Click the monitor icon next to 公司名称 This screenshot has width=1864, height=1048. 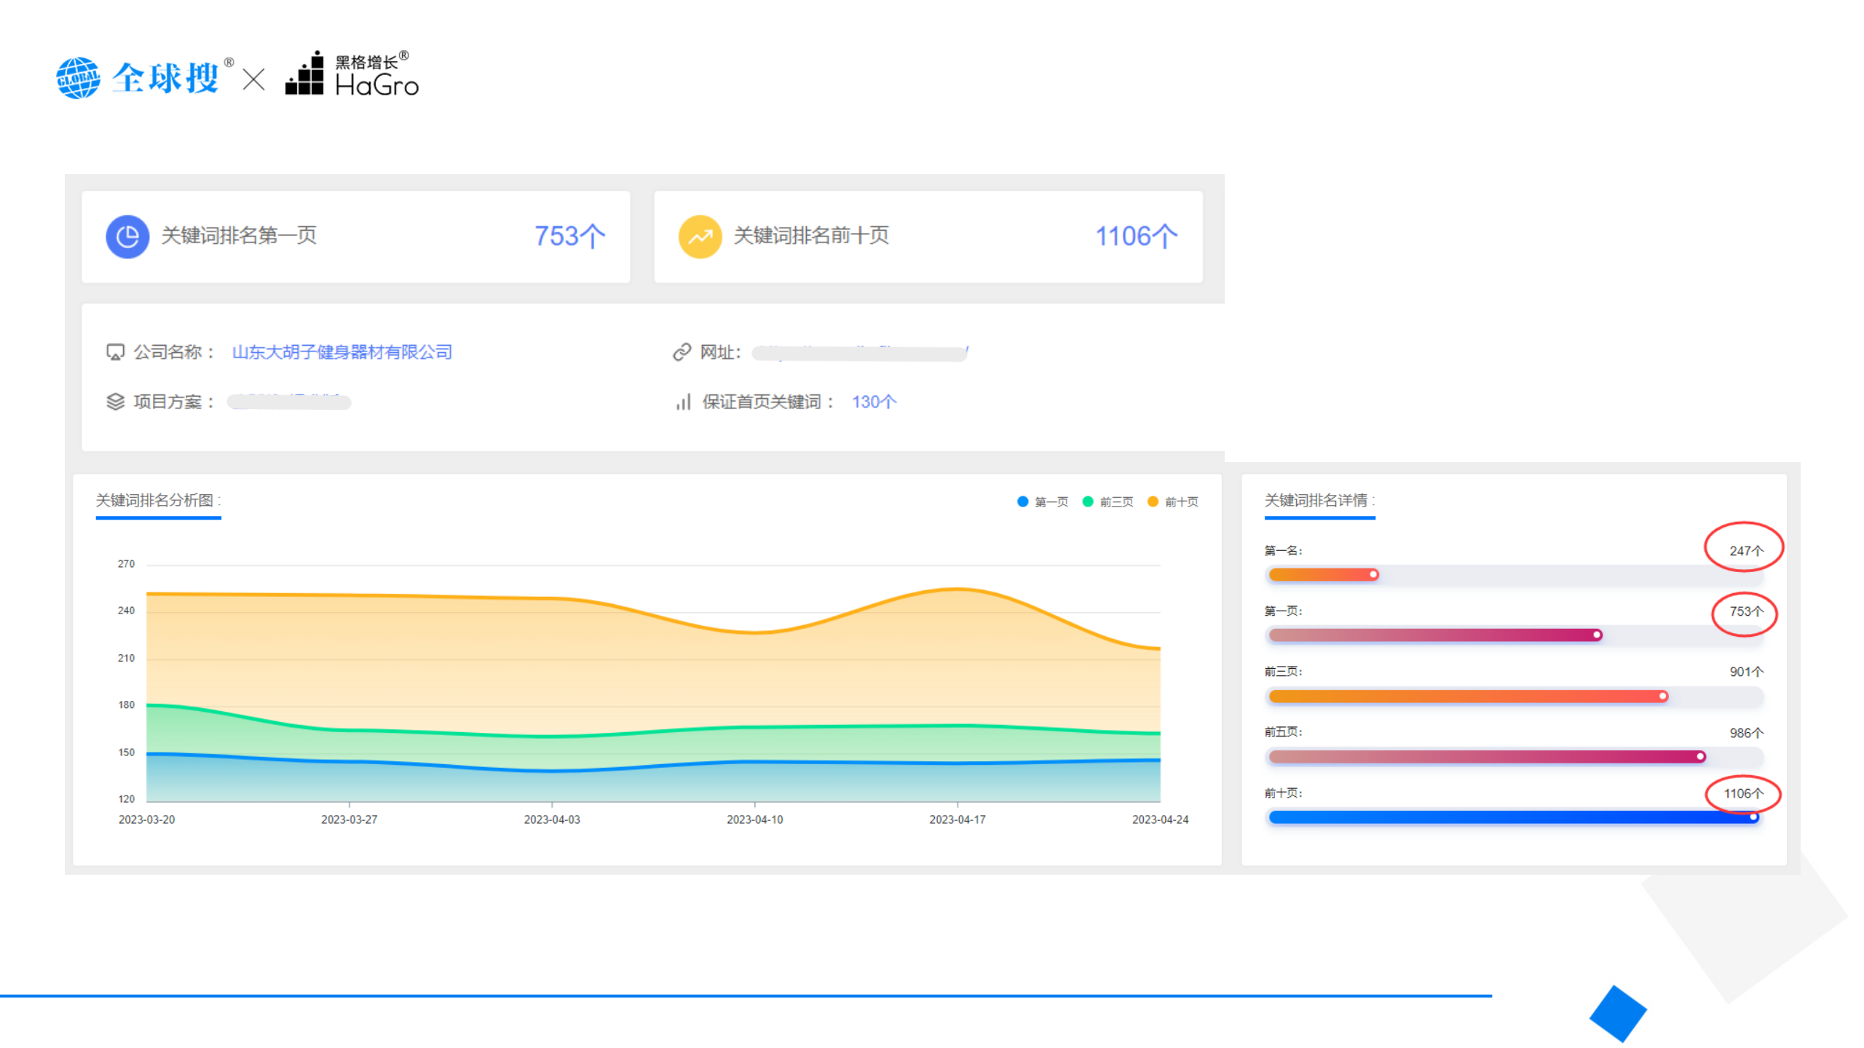click(x=115, y=352)
